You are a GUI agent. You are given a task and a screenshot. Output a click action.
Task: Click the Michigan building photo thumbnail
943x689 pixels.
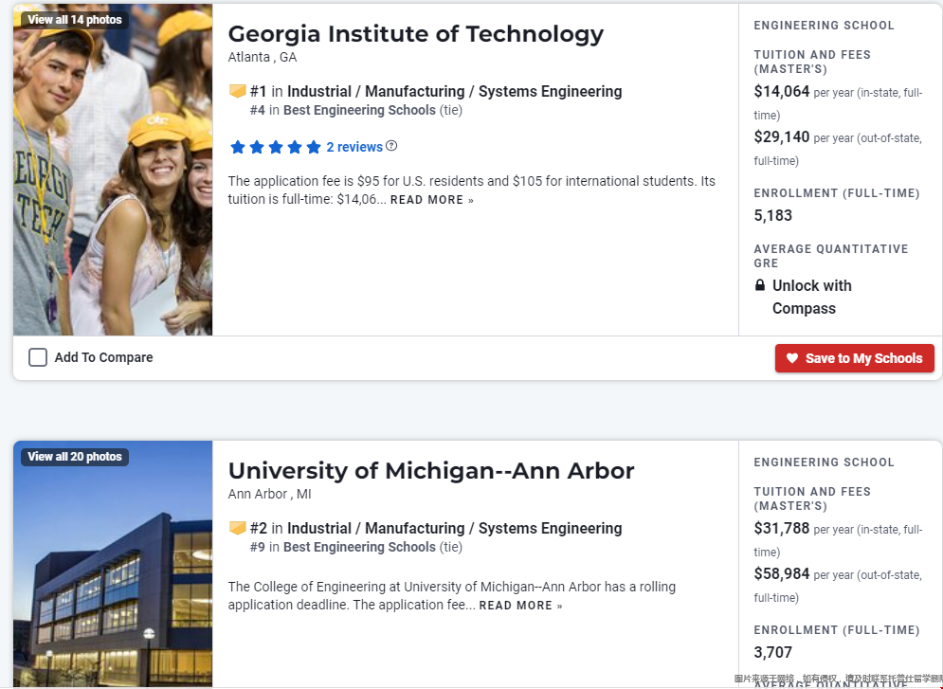[113, 578]
